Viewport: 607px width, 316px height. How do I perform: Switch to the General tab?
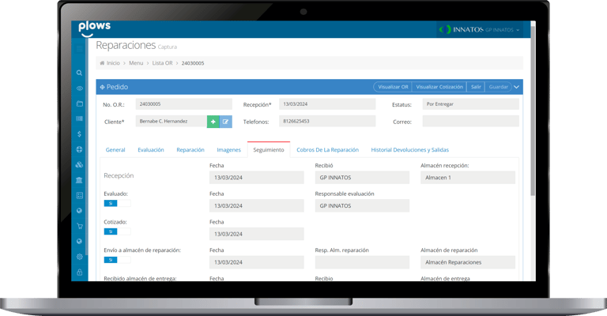(115, 150)
